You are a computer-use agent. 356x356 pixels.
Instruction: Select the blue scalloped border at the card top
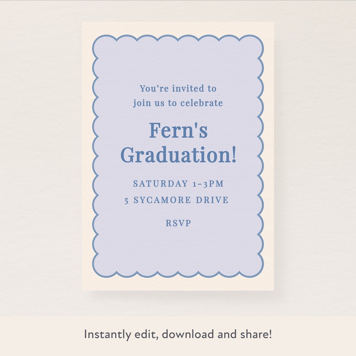(178, 36)
